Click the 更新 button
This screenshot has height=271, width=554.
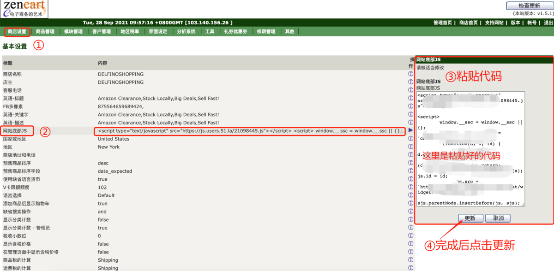click(x=470, y=218)
